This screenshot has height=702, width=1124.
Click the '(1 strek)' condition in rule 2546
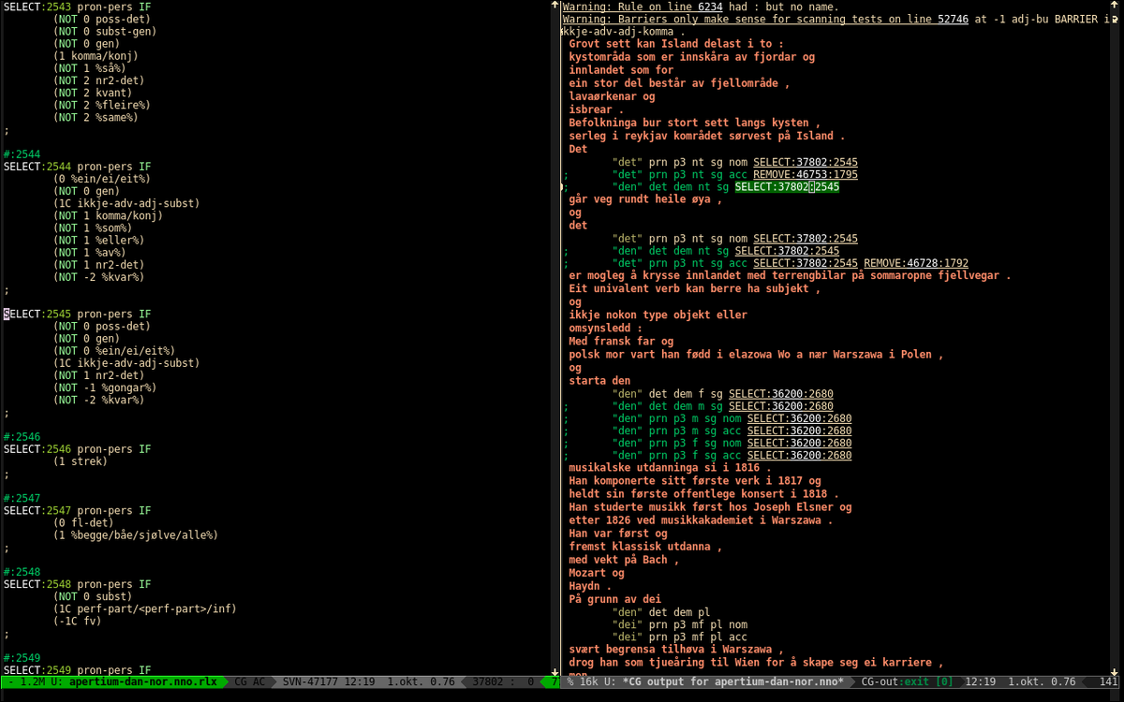[81, 461]
